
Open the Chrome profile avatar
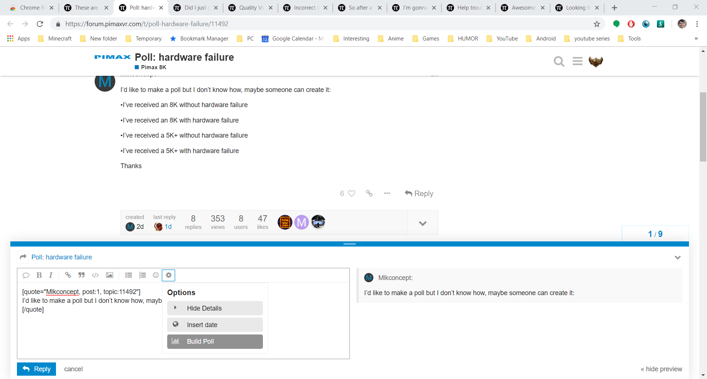coord(682,24)
